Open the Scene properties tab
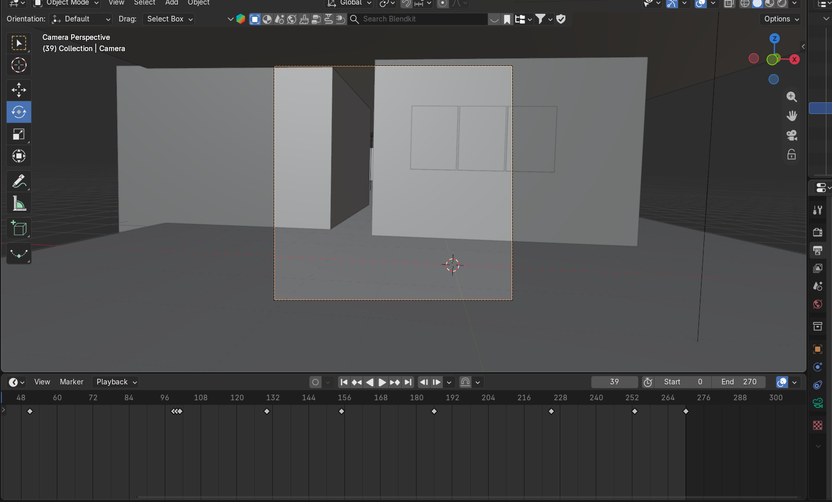The height and width of the screenshot is (502, 832). click(x=818, y=286)
